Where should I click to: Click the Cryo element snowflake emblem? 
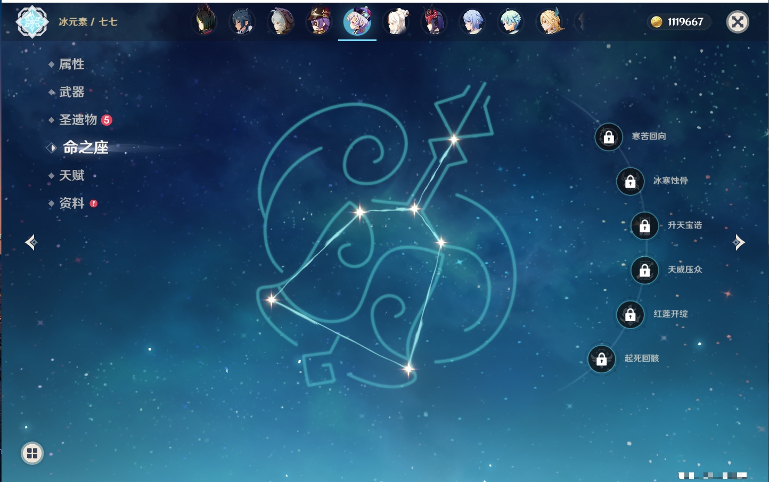click(x=32, y=22)
